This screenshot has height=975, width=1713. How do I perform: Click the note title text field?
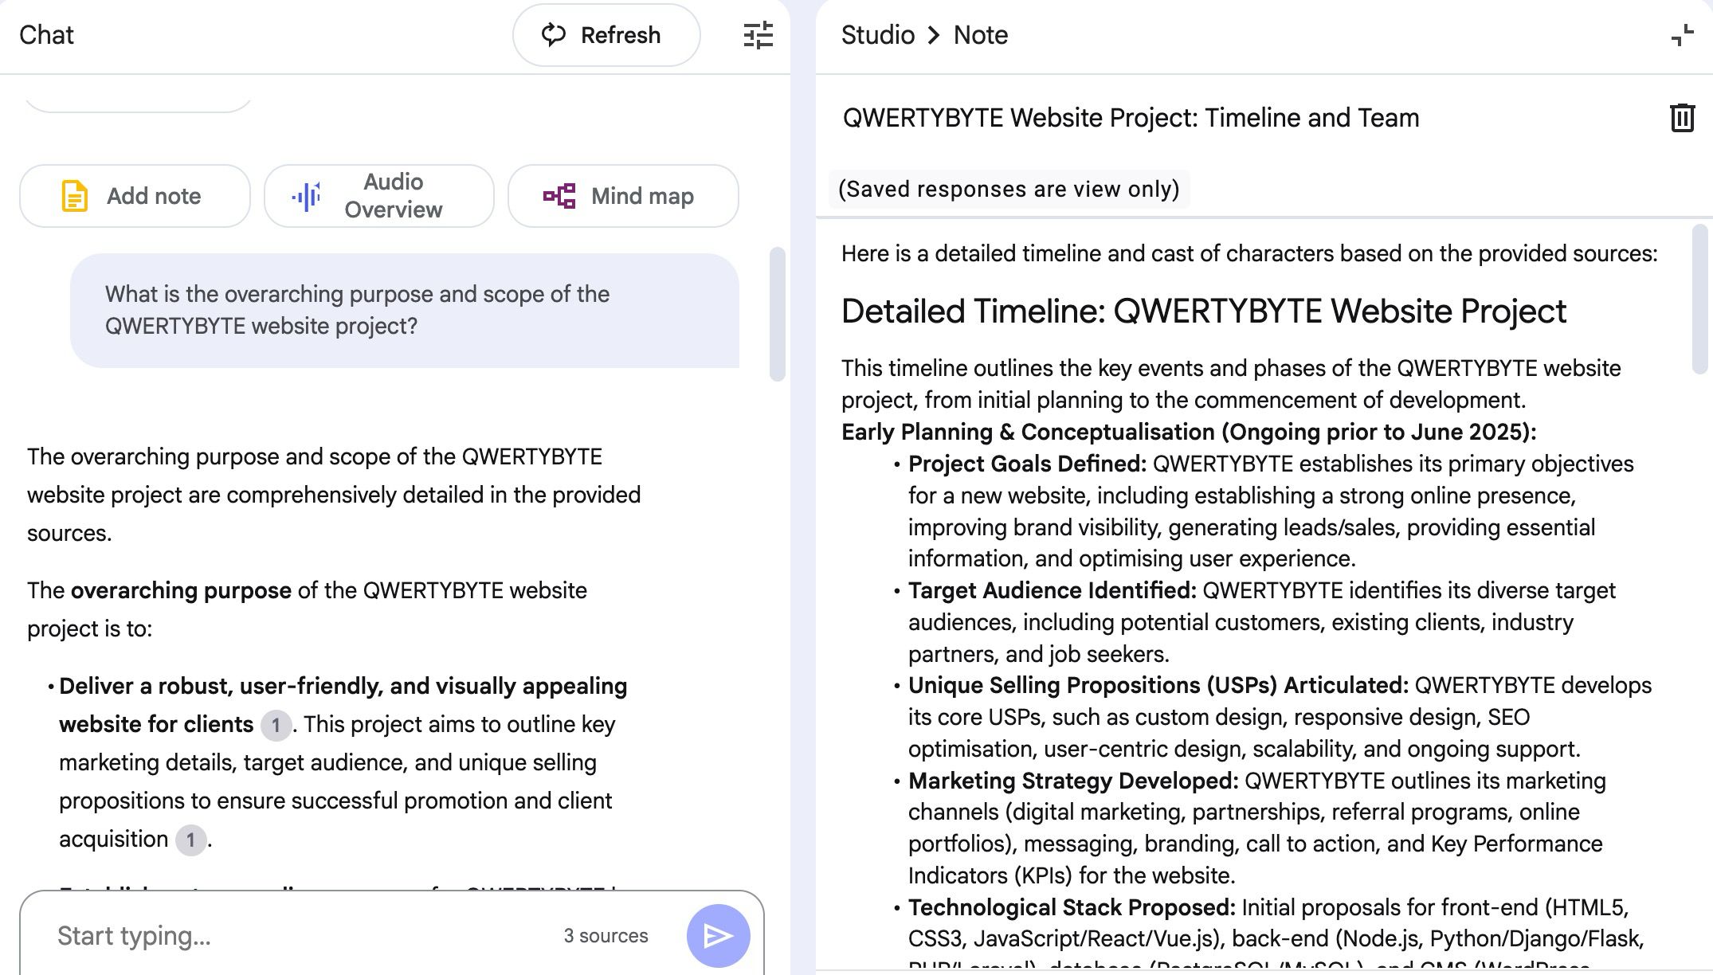(1131, 118)
